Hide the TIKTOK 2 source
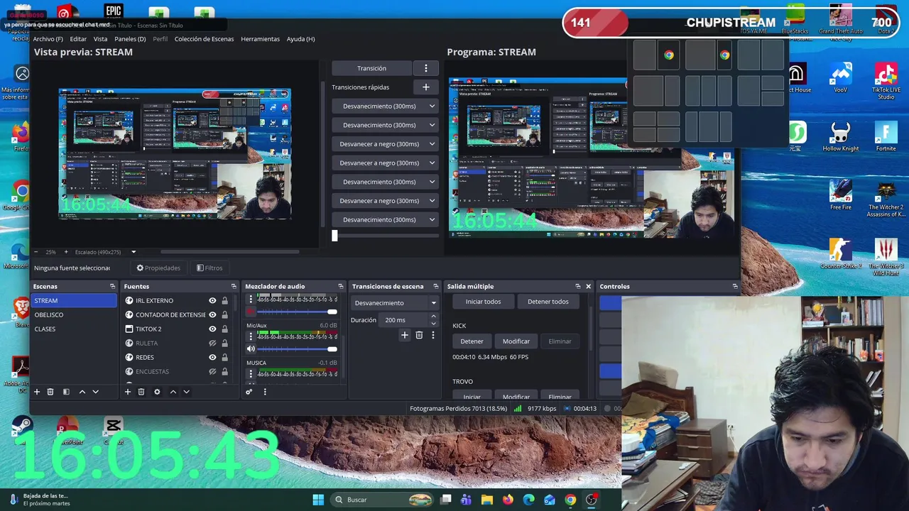 pos(212,329)
